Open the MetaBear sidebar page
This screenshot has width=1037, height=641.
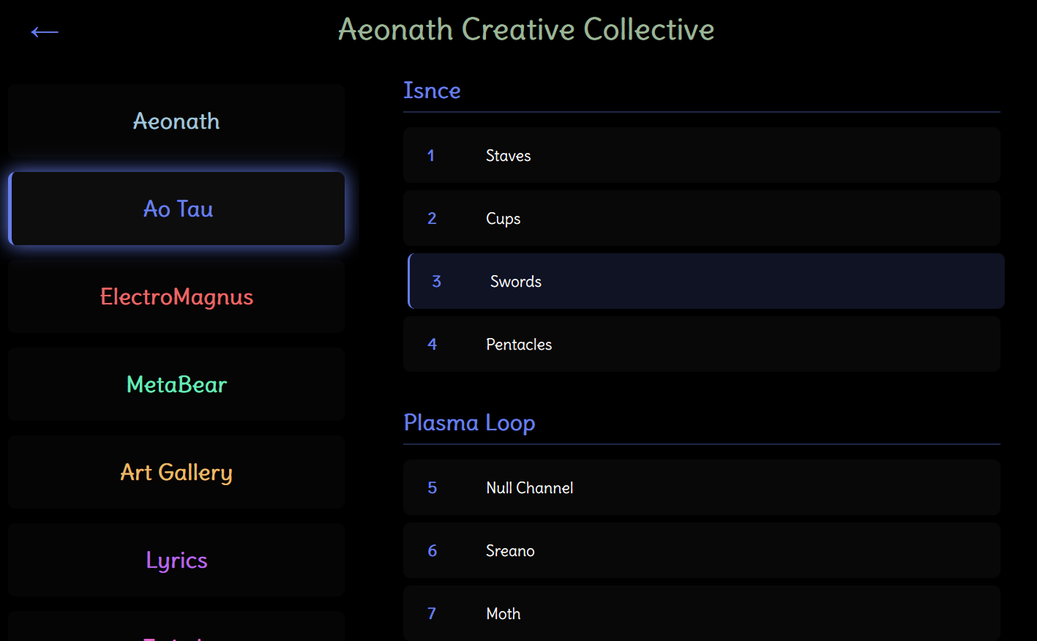click(176, 384)
